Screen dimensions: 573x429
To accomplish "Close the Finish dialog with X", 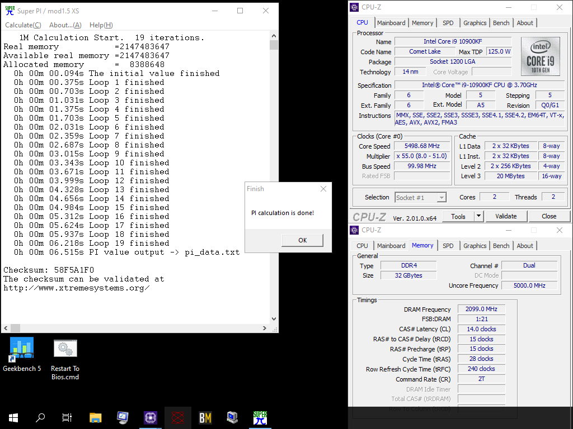I will [x=323, y=189].
